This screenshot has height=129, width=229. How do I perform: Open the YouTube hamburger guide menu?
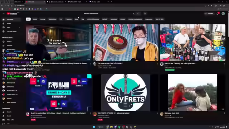pyautogui.click(x=4, y=14)
